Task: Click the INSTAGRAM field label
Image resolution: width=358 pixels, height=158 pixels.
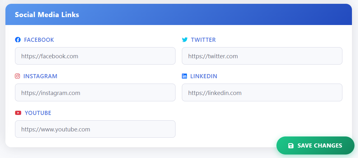Action: 40,76
